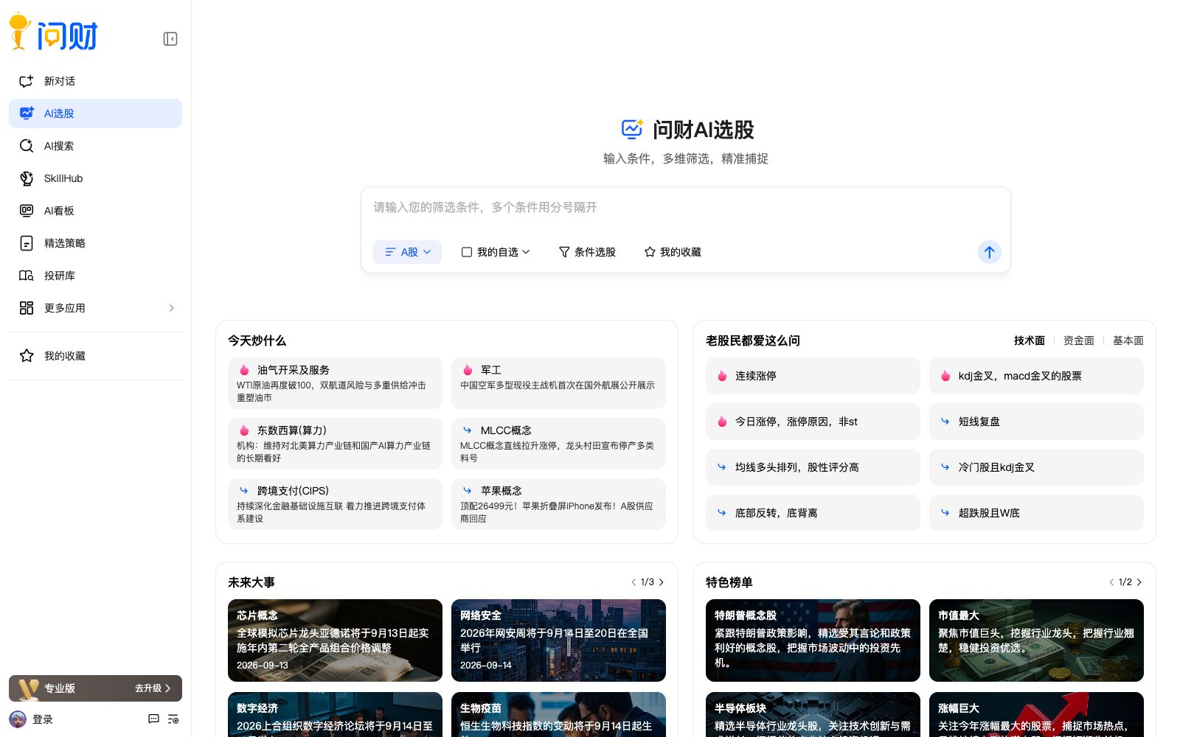Select the MLCC概念 topic card
1180x737 pixels.
(x=558, y=444)
